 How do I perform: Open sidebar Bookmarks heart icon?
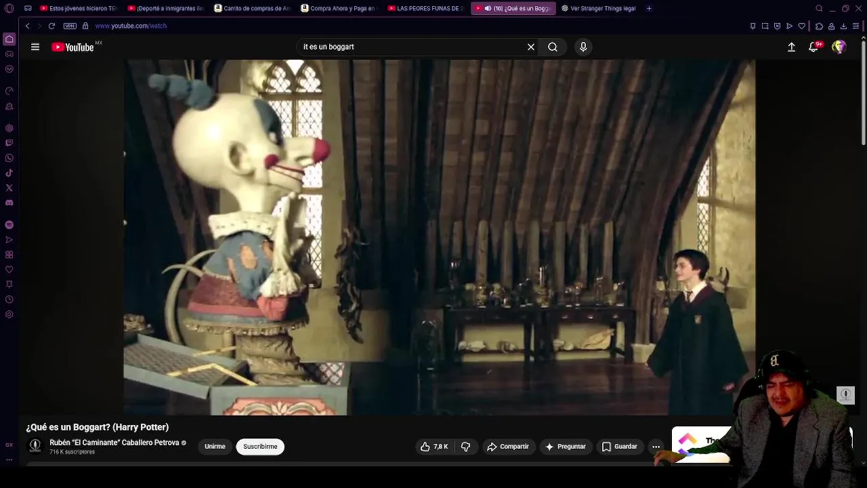(x=9, y=270)
